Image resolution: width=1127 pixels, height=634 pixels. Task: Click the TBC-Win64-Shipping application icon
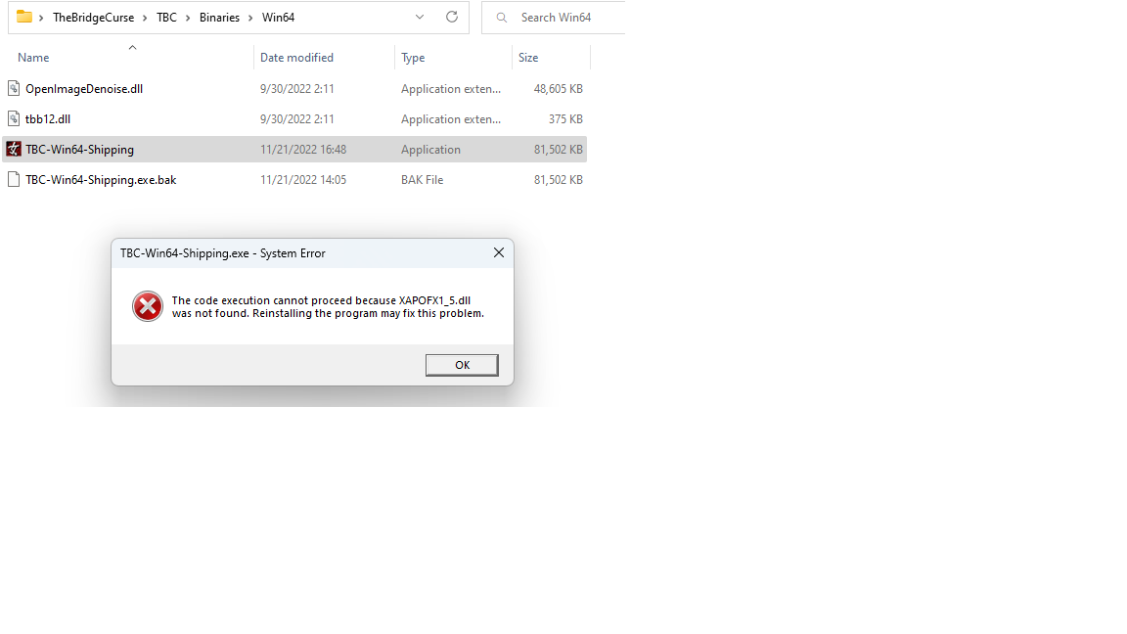(x=14, y=150)
